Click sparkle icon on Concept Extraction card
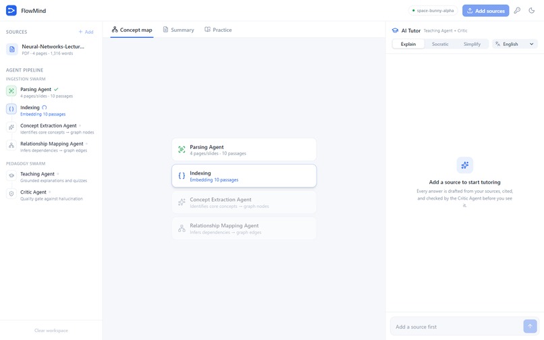Viewport: 544px width, 340px height. (x=182, y=202)
